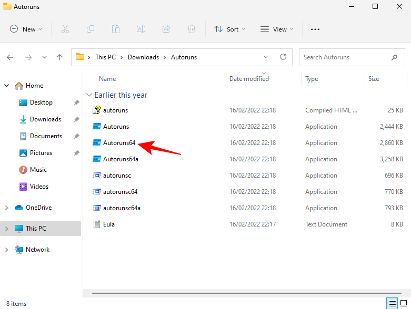The height and width of the screenshot is (309, 411).
Task: Open the View options menu
Action: coord(277,29)
